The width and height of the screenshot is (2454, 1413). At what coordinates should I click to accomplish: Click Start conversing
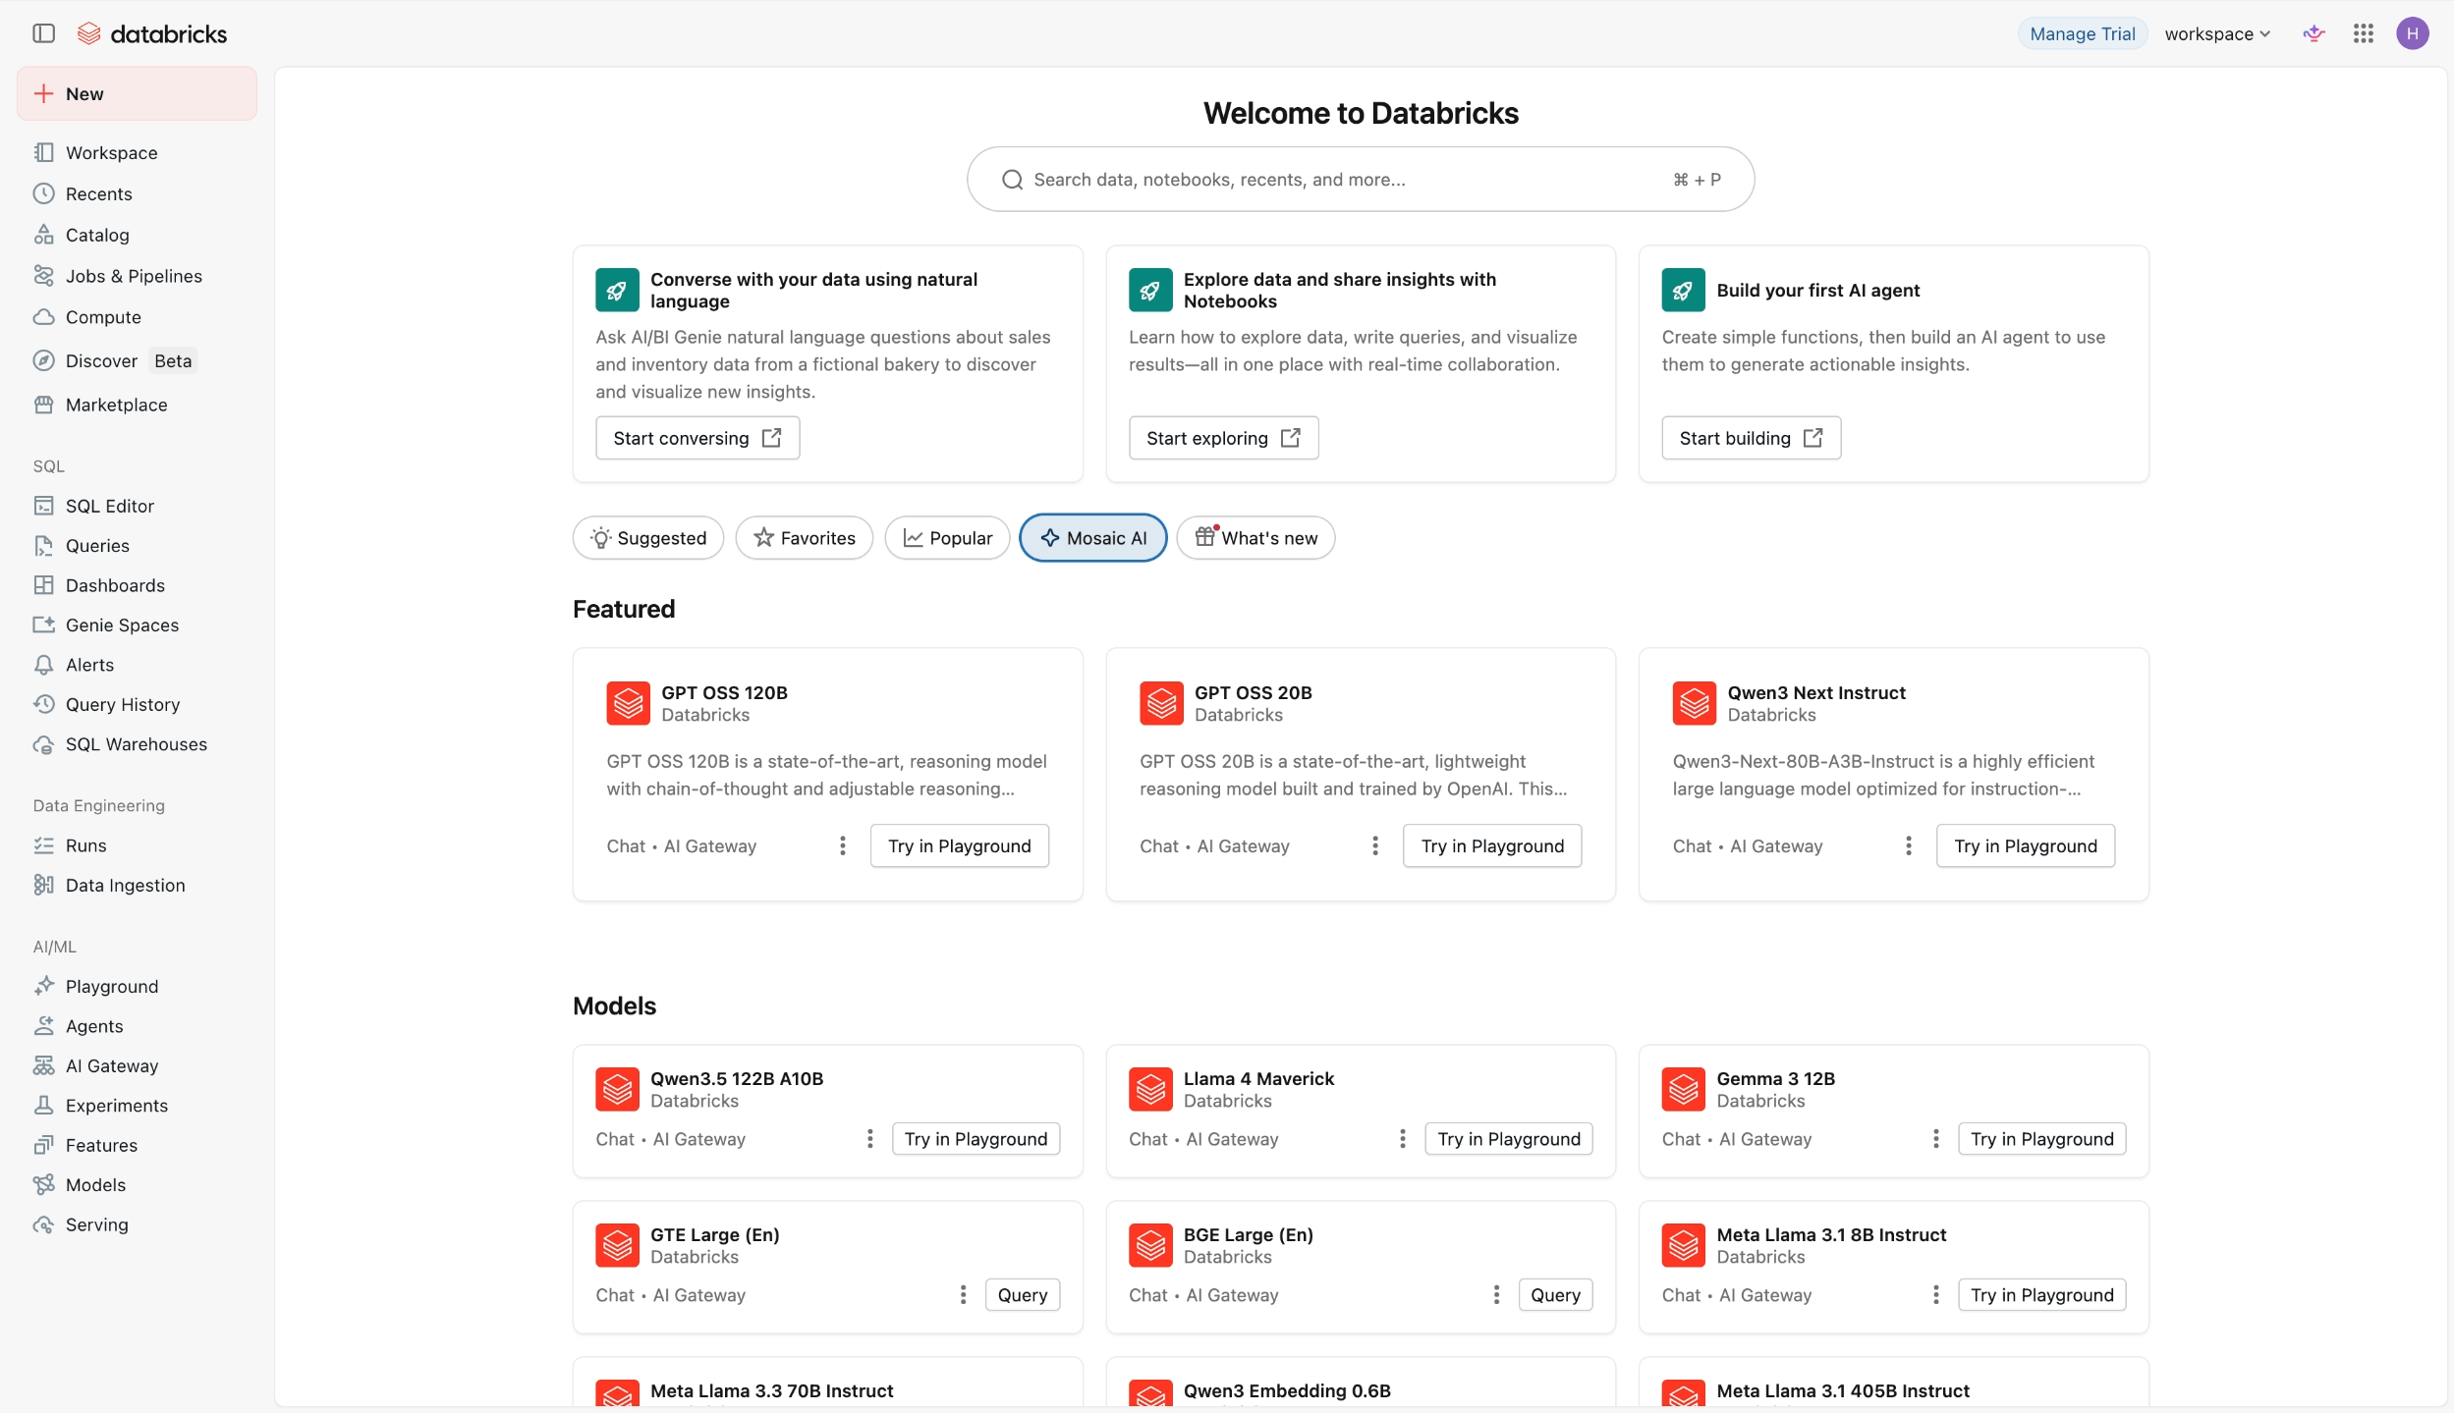697,438
